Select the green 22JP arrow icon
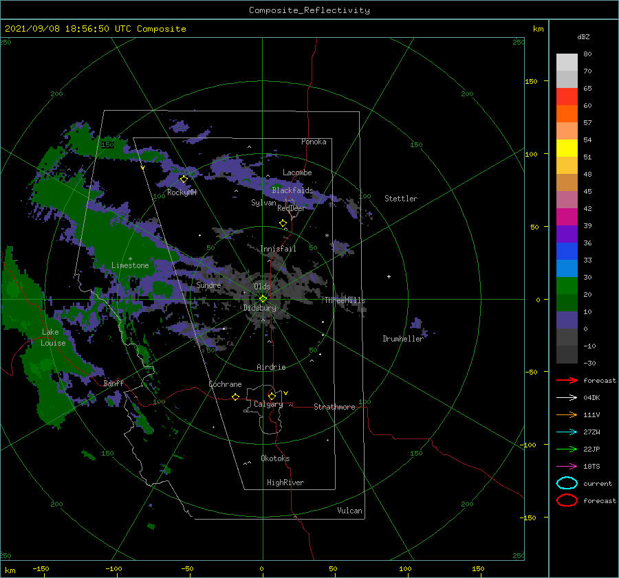Image resolution: width=619 pixels, height=578 pixels. 567,449
